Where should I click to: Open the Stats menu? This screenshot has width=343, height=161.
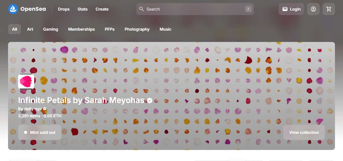tap(83, 9)
